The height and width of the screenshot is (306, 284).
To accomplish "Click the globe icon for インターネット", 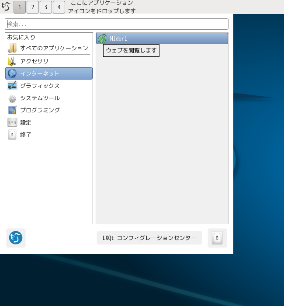I will [12, 73].
